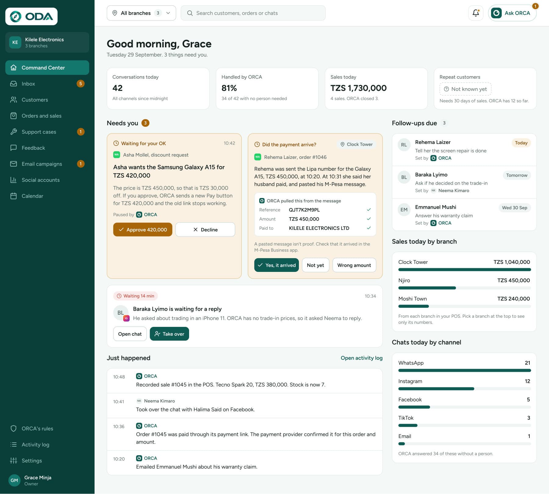
Task: Click the ODA logo in sidebar
Action: (31, 16)
